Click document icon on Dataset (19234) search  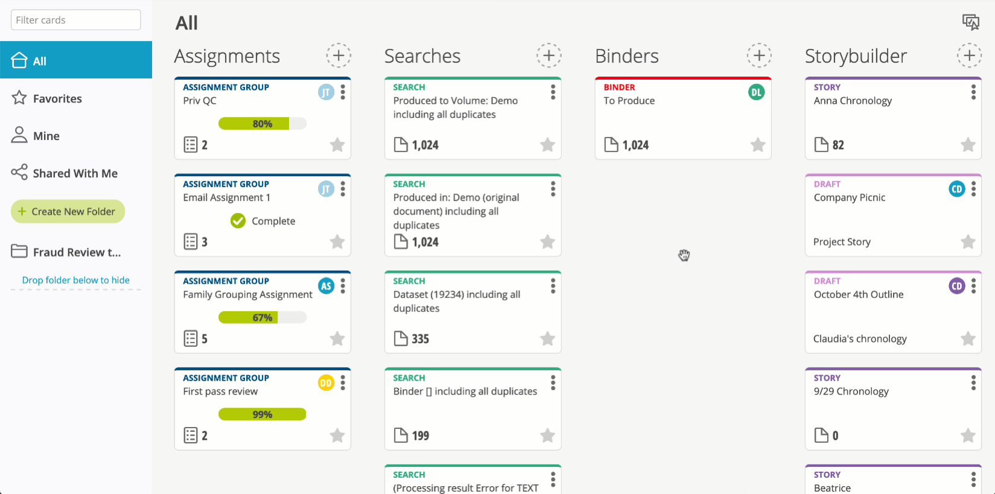point(401,338)
